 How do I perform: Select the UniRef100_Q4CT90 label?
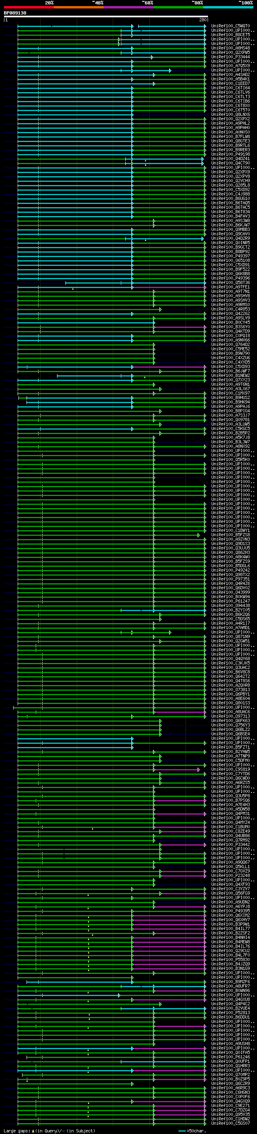tap(230, 163)
